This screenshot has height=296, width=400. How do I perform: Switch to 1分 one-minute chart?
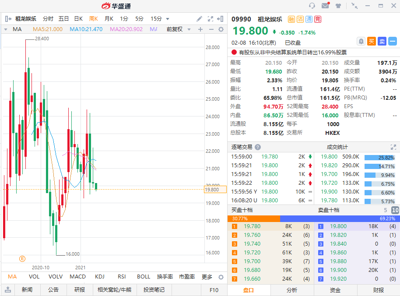[x=124, y=19]
